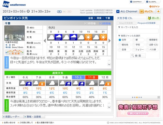Click the 関東 breadcrumb link

pos(99,18)
